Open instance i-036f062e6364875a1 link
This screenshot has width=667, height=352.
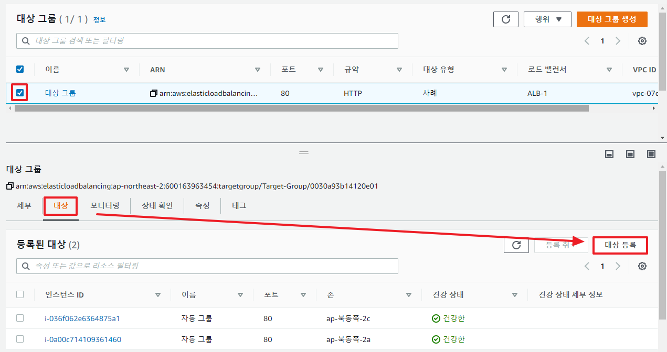click(x=83, y=318)
